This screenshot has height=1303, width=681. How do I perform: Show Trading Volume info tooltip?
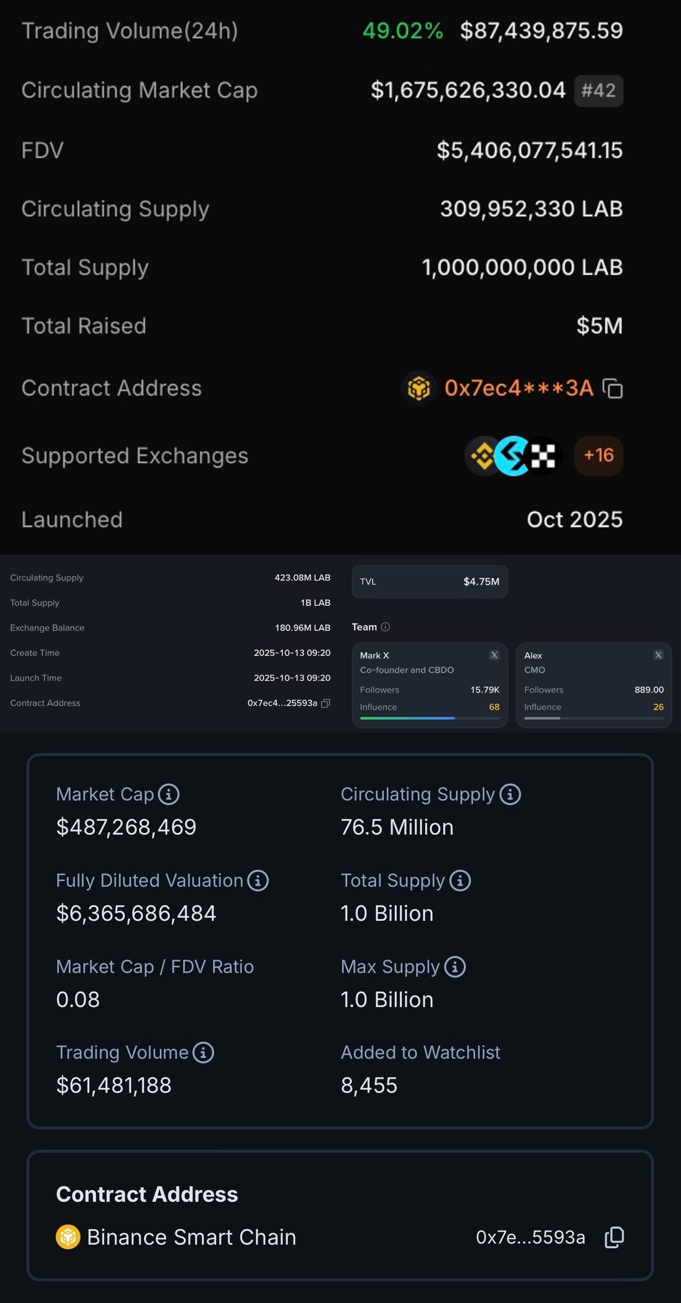203,1053
